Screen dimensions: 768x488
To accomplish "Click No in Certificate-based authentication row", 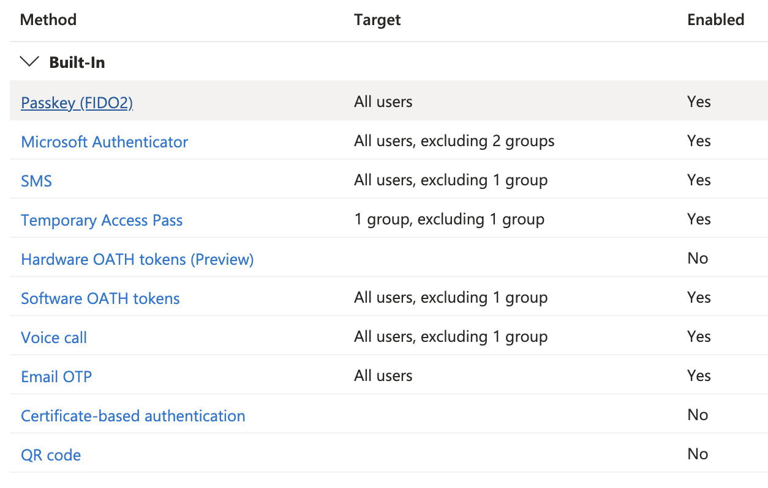I will (x=698, y=414).
